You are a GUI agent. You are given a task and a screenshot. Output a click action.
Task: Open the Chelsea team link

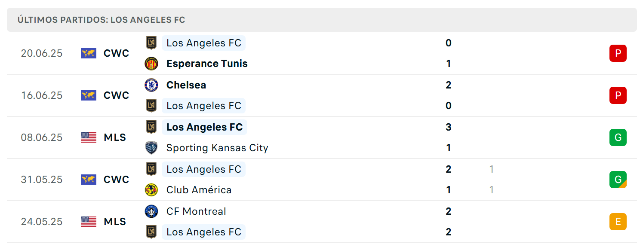186,85
